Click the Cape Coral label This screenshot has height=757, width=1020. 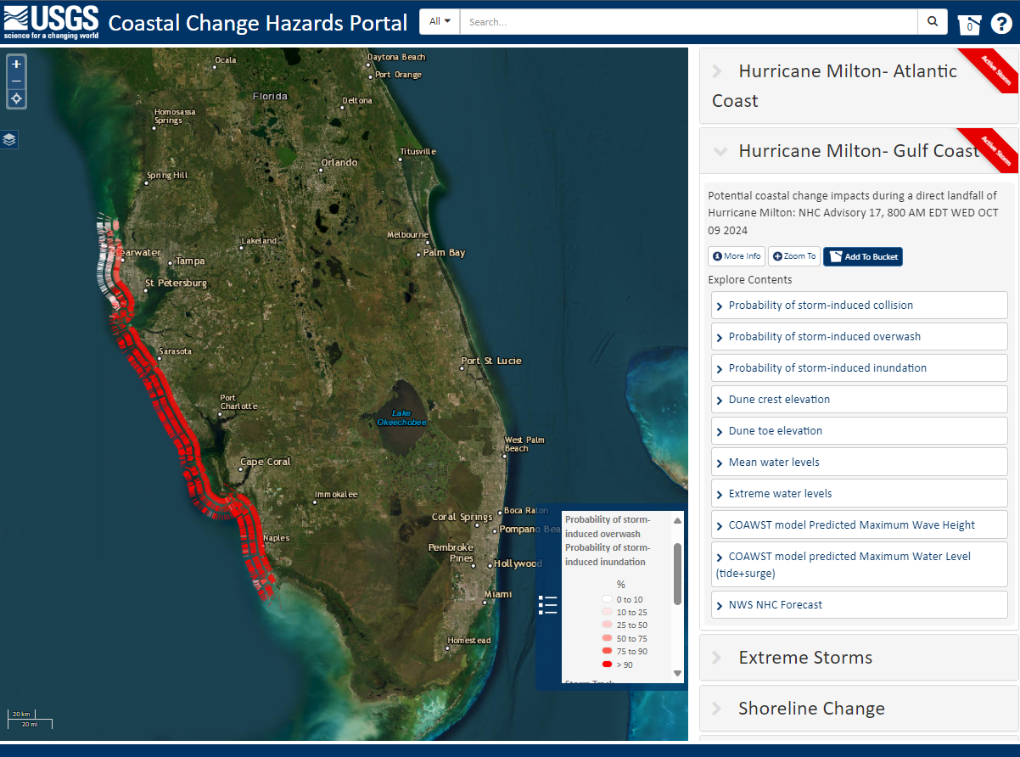pyautogui.click(x=266, y=462)
